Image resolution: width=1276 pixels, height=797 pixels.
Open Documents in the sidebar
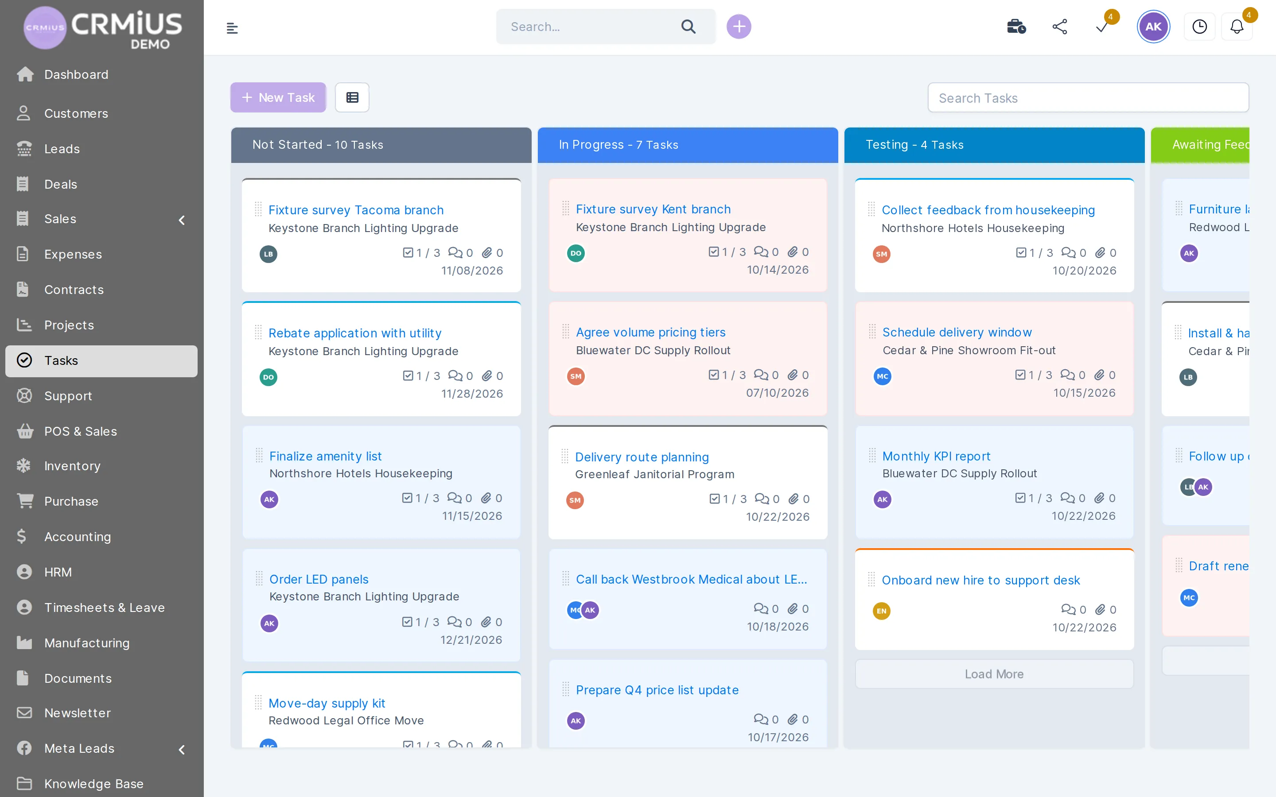tap(101, 678)
